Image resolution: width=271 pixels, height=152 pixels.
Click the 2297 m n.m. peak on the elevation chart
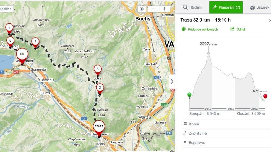click(209, 54)
